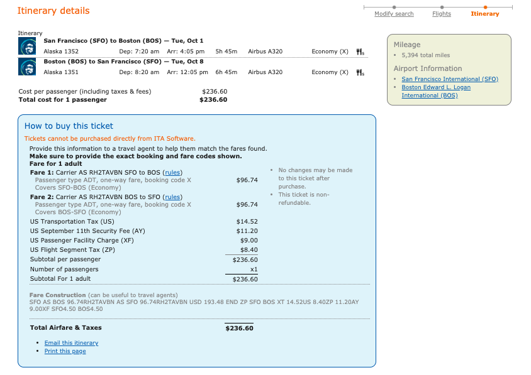The height and width of the screenshot is (375, 531).
Task: Click meal icon on Alaska 1351 row
Action: pyautogui.click(x=361, y=72)
